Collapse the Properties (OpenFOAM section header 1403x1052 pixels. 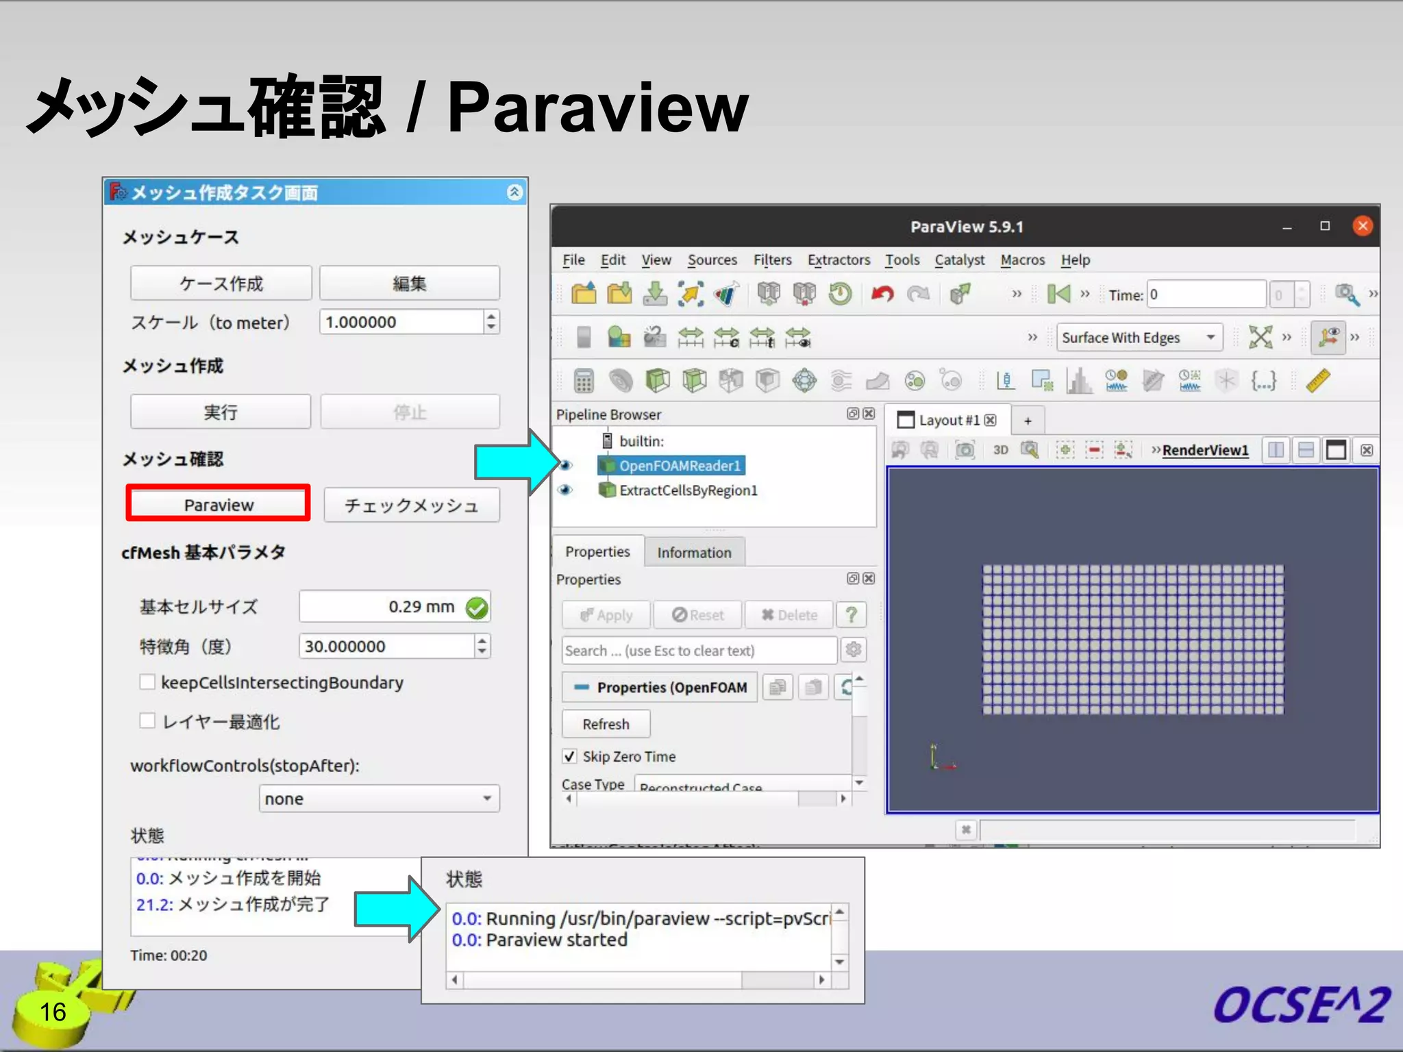pyautogui.click(x=660, y=687)
